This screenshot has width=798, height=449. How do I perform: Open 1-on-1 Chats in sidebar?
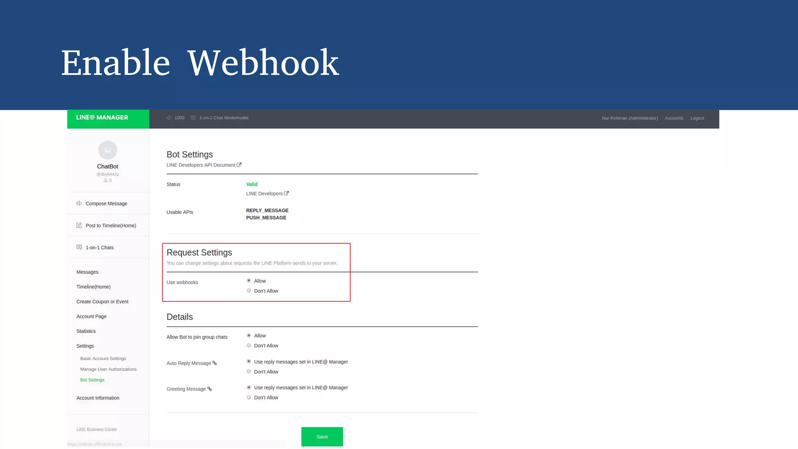coord(99,247)
